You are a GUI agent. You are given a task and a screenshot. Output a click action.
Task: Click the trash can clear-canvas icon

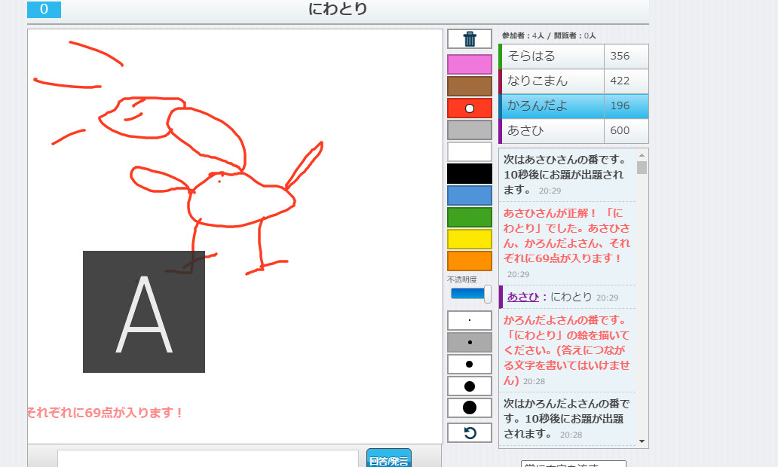tap(470, 38)
